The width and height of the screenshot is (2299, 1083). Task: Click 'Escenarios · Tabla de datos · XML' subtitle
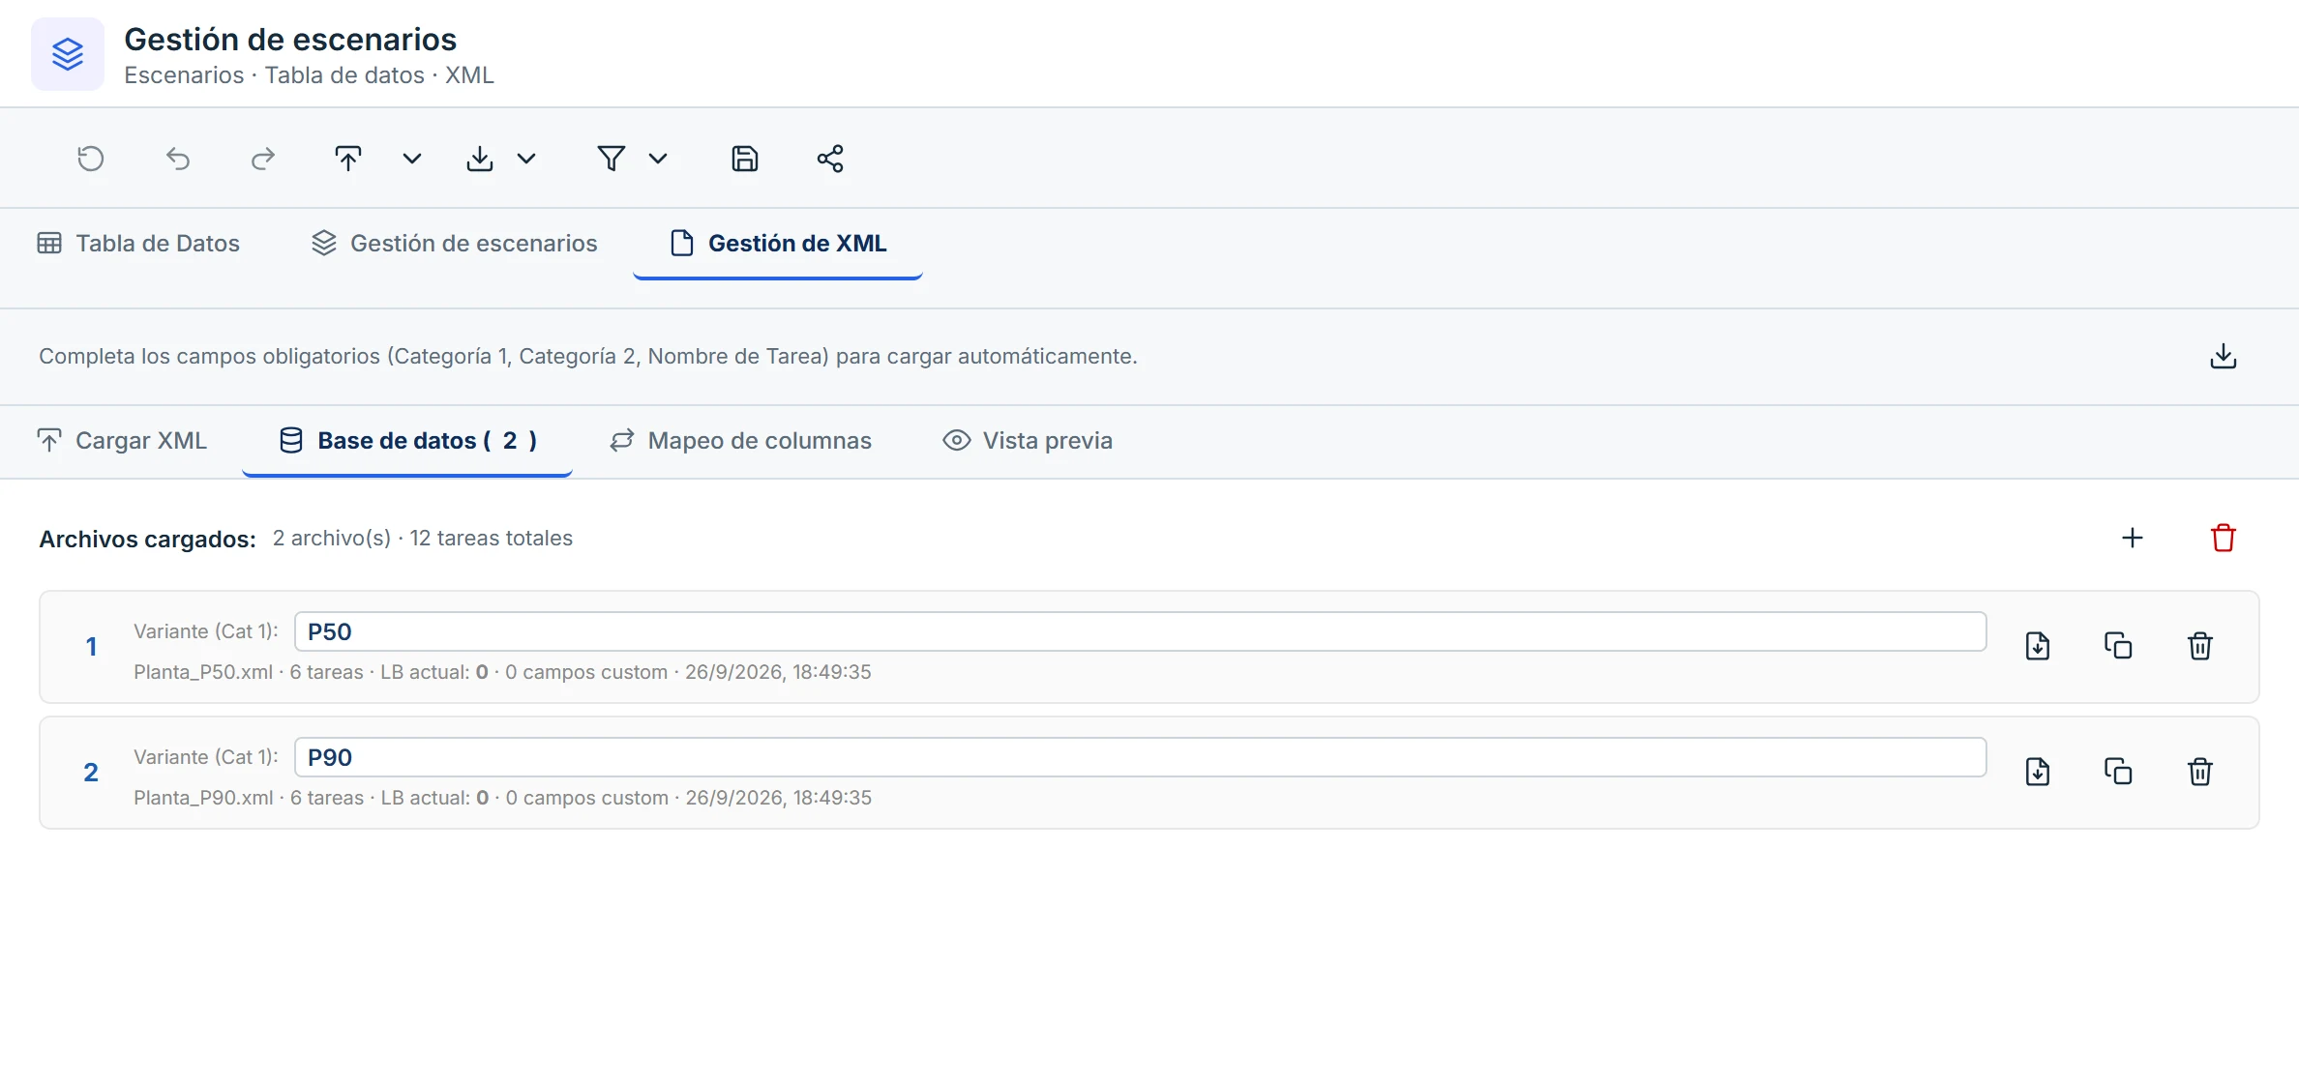coord(309,75)
